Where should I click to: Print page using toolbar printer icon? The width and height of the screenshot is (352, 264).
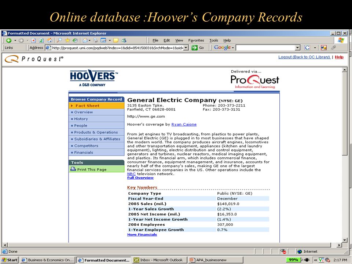click(96, 40)
